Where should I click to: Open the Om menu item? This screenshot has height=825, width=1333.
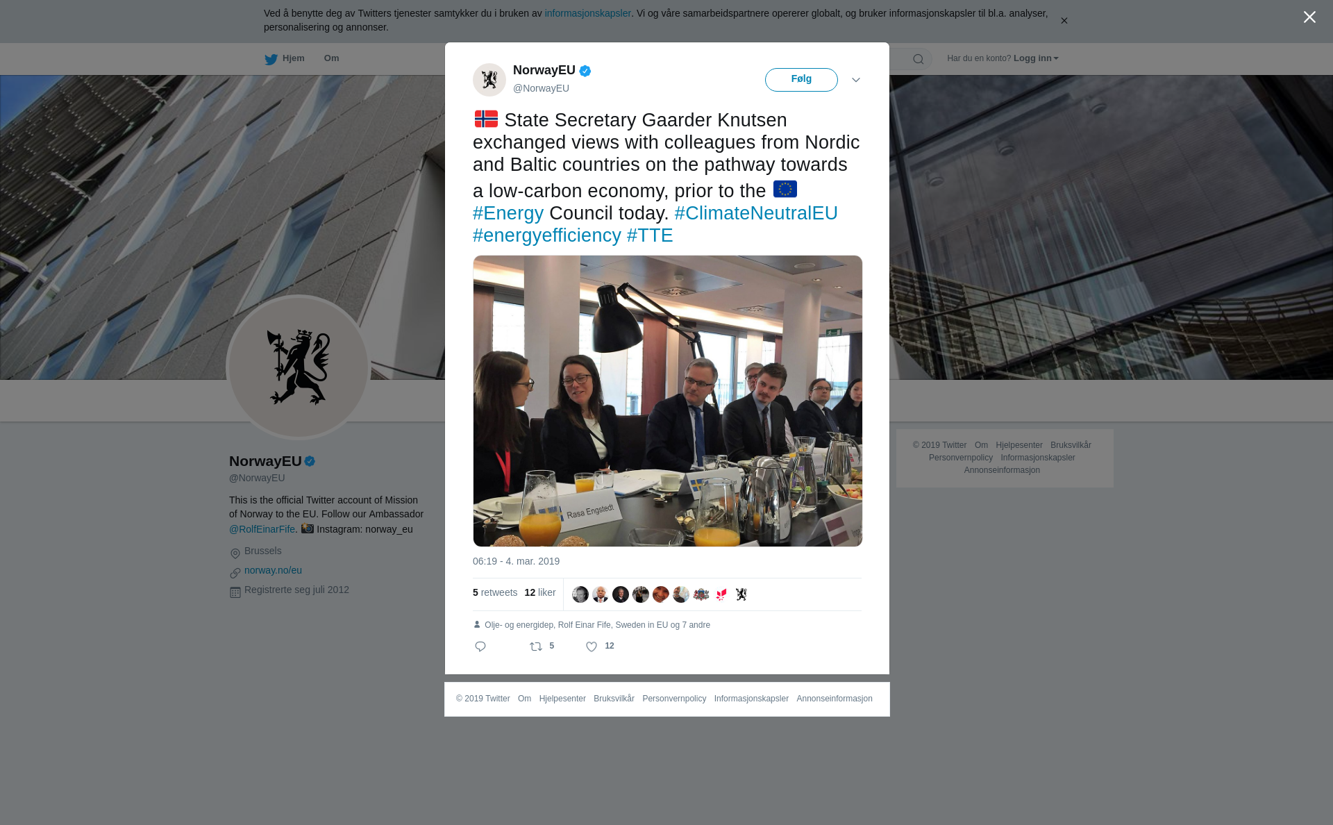coord(331,58)
